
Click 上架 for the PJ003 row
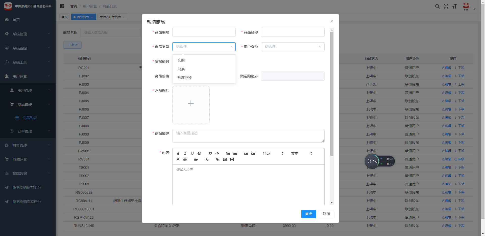(x=459, y=84)
